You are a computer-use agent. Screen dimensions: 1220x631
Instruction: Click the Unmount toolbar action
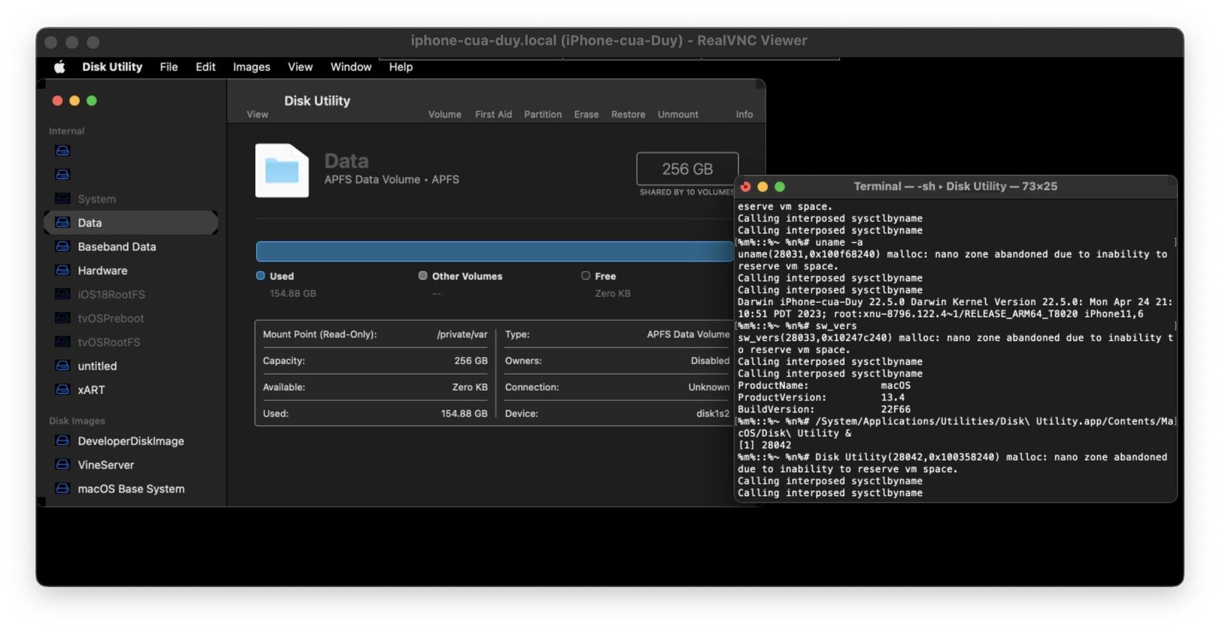click(x=677, y=114)
